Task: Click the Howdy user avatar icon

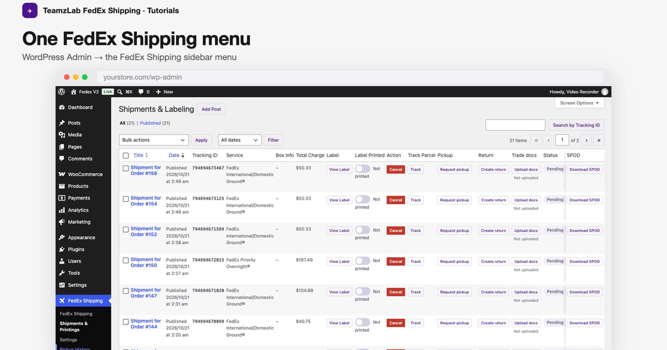Action: (x=605, y=92)
